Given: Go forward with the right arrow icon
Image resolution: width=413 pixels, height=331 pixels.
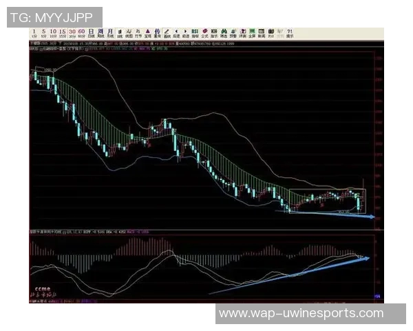Looking at the screenshot, I should point(185,33).
